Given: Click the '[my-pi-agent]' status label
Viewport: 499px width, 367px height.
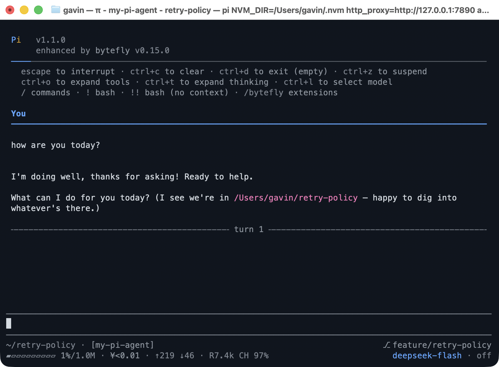Looking at the screenshot, I should point(123,345).
